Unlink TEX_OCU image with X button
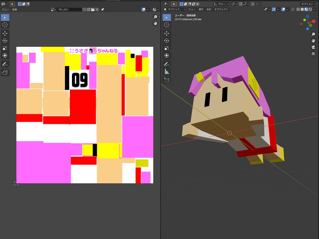Screen dimensions: 319x239 click(97, 10)
